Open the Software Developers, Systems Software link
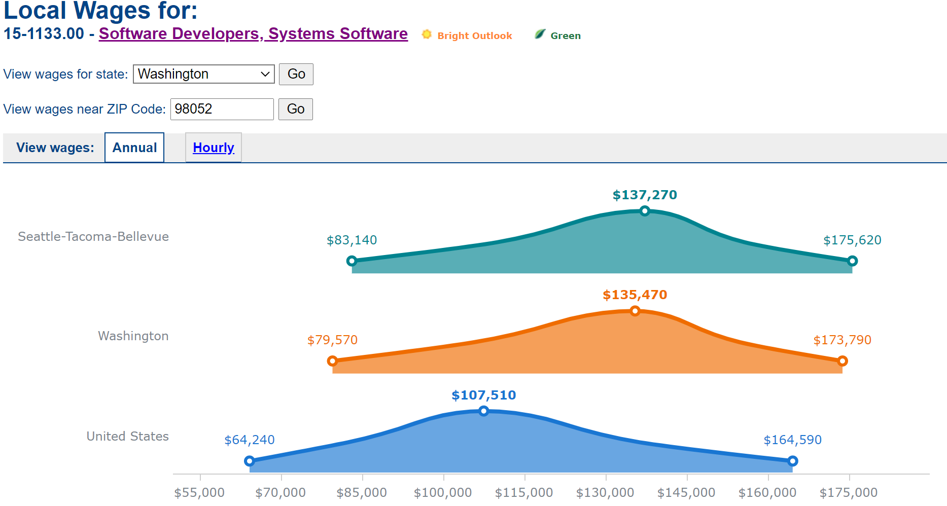 coord(253,33)
